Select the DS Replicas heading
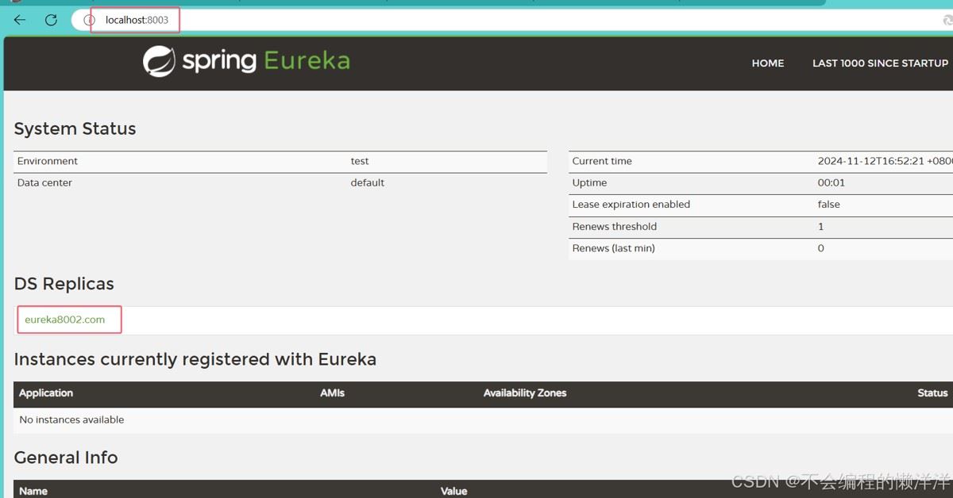The height and width of the screenshot is (498, 953). (64, 284)
